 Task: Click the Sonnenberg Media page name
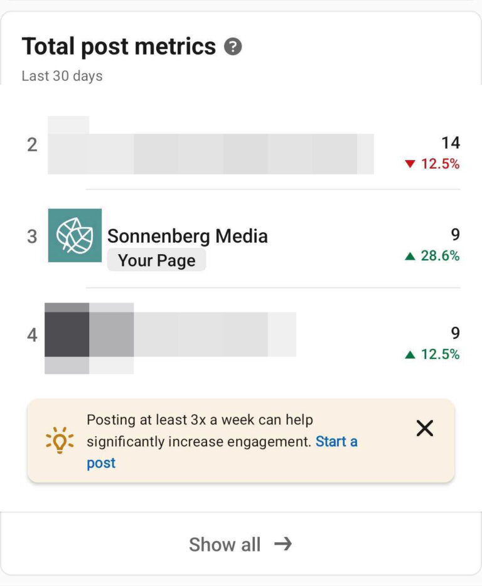pyautogui.click(x=188, y=237)
